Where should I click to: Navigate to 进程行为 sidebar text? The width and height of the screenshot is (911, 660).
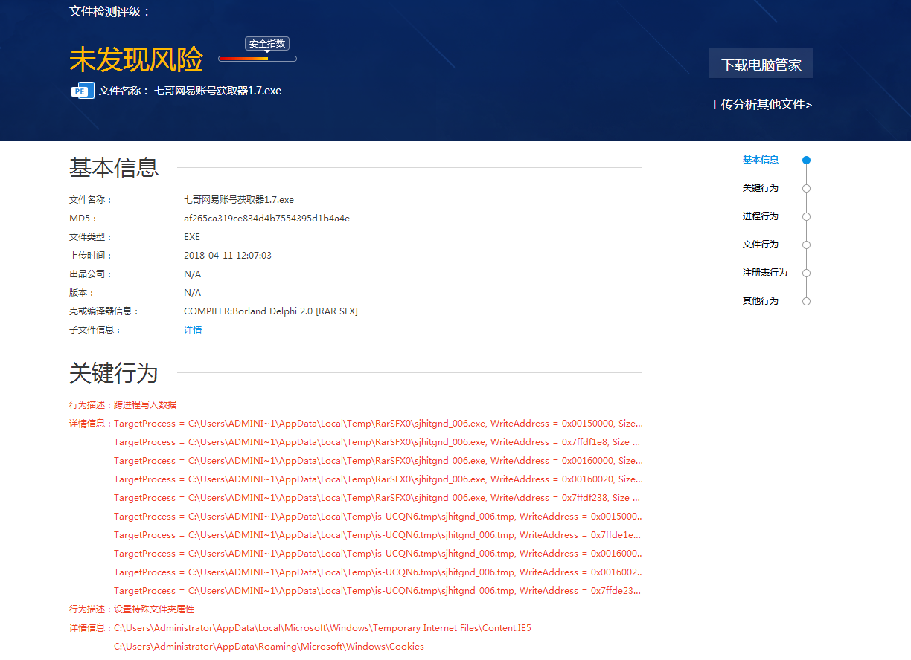point(760,216)
